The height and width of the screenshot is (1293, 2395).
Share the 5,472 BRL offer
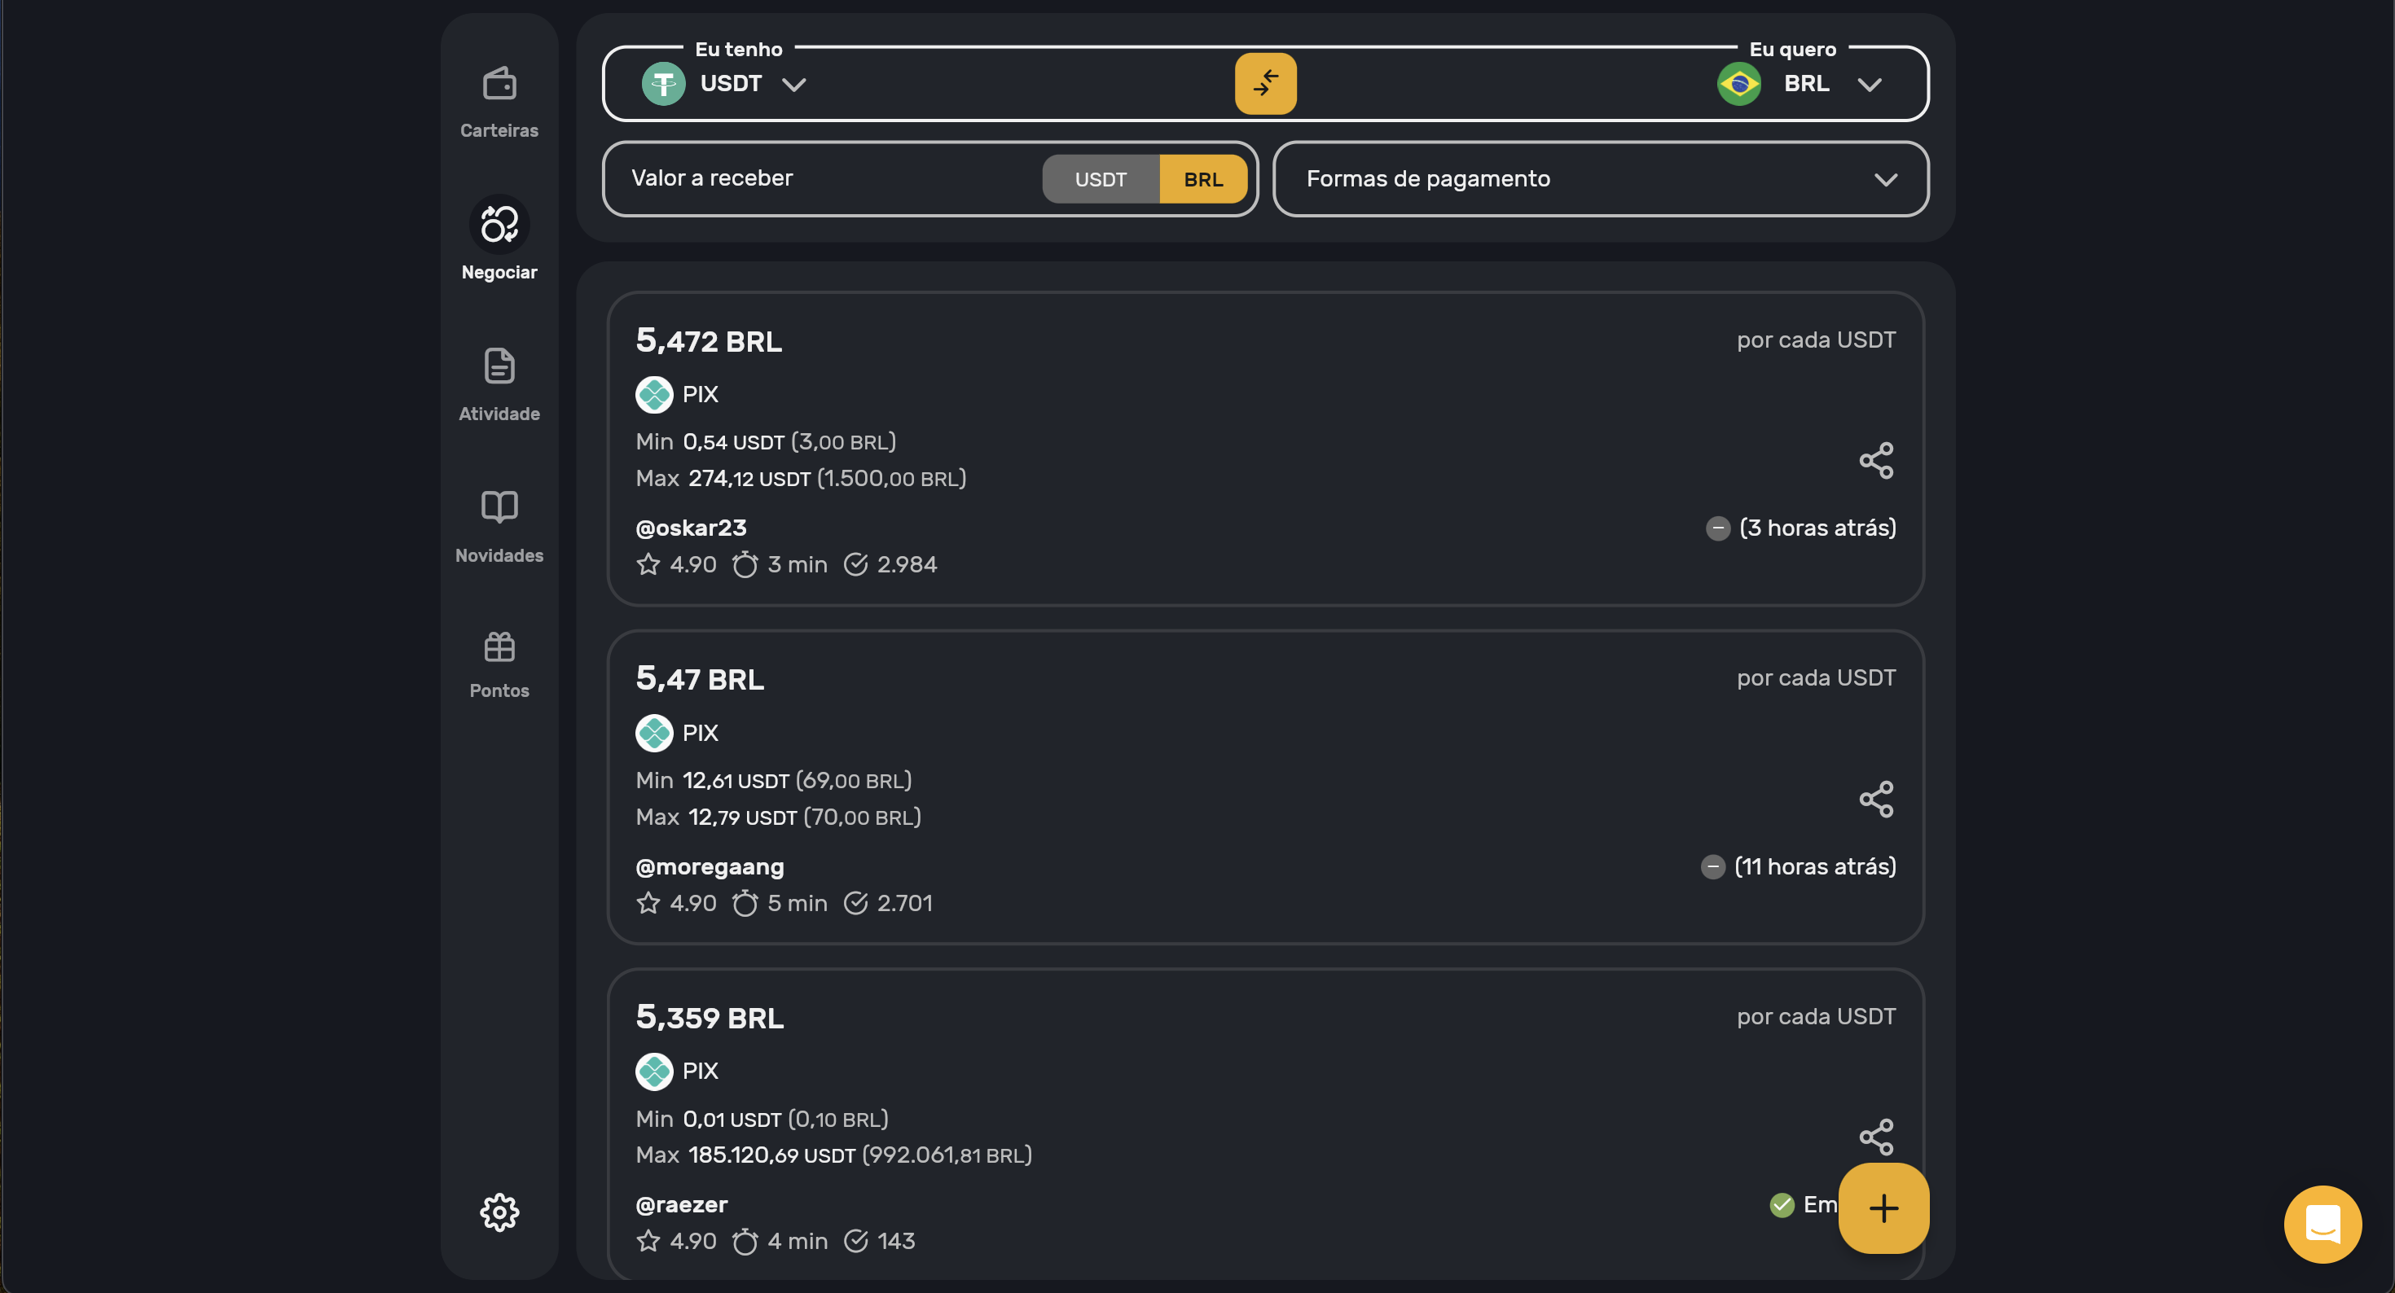[1876, 460]
